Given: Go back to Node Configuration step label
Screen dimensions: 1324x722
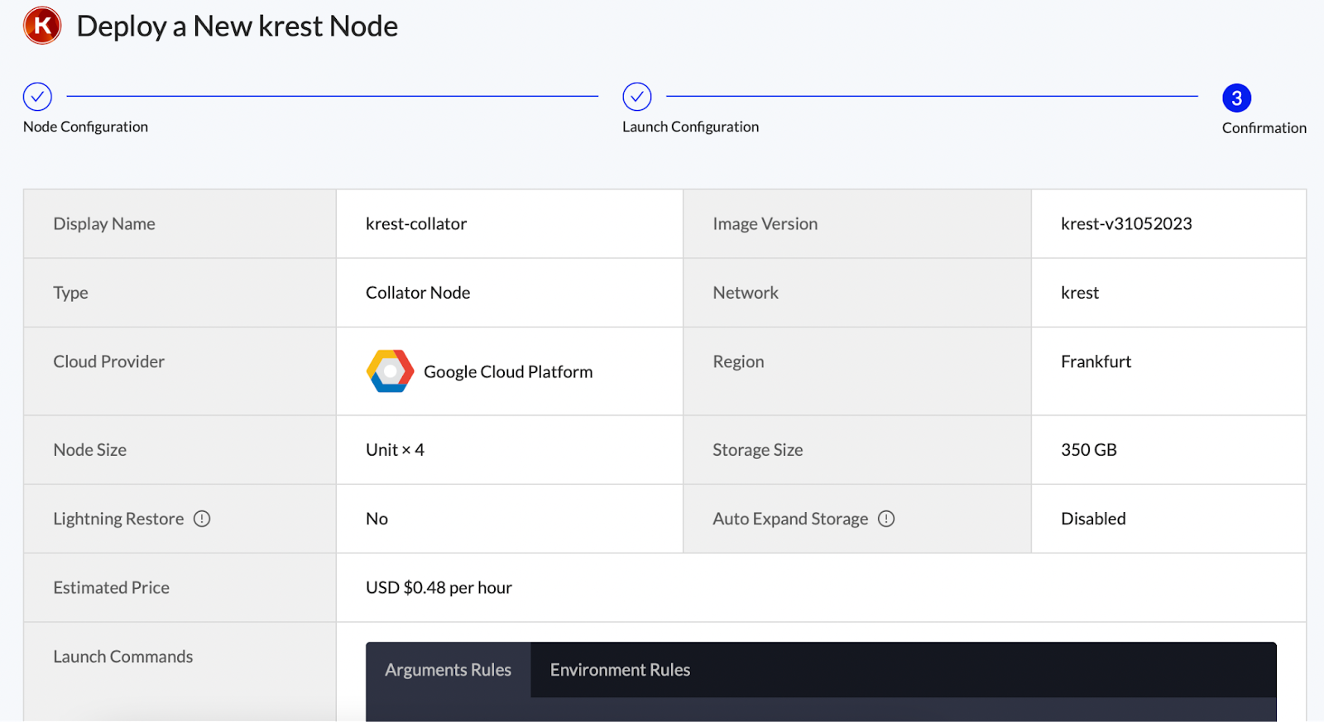Looking at the screenshot, I should (x=85, y=127).
